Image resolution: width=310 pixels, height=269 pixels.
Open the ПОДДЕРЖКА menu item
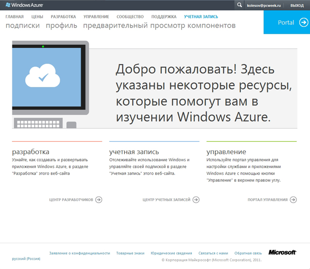pyautogui.click(x=164, y=17)
